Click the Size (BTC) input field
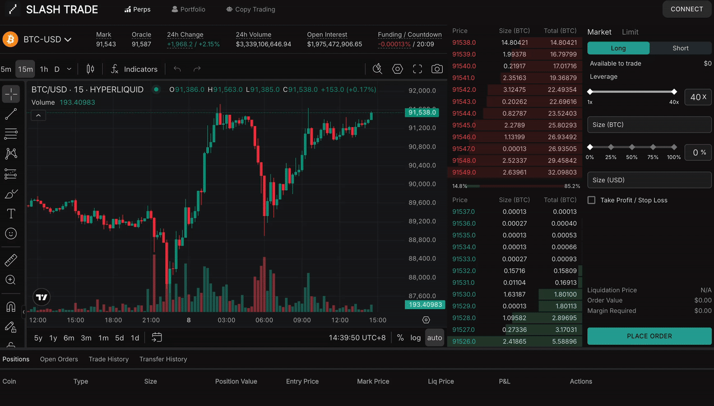Image resolution: width=714 pixels, height=406 pixels. [x=649, y=124]
